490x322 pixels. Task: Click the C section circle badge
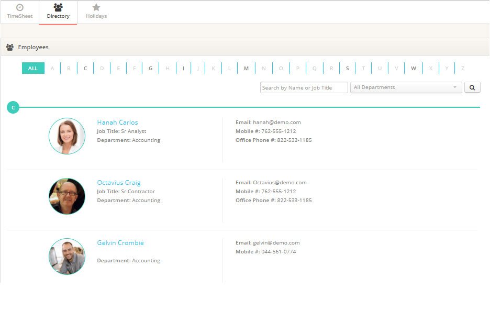pos(13,107)
